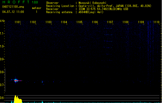
Task: Click the Ogata-vill. Akita-Pref. JAPAN location text
Action: (x=115, y=6)
